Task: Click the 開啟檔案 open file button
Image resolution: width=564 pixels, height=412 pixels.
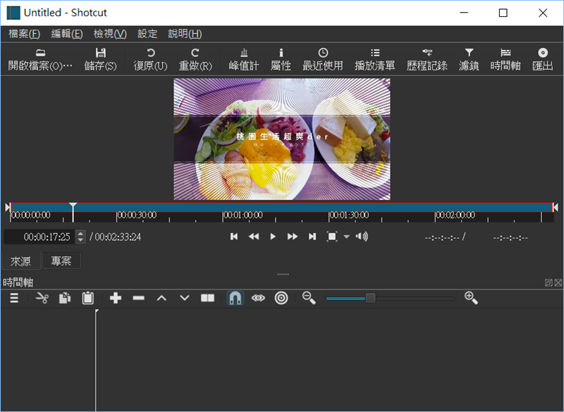Action: pos(40,59)
